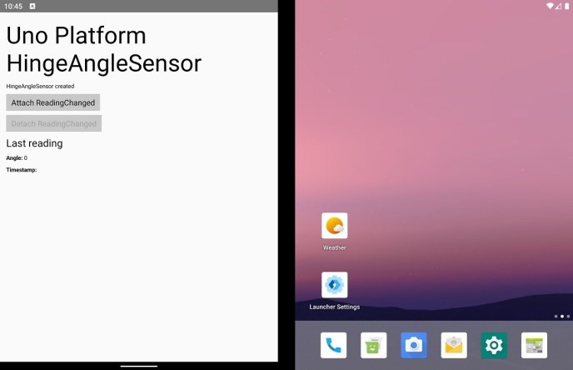This screenshot has width=573, height=370.
Task: Open the Weather app icon
Action: pyautogui.click(x=334, y=226)
